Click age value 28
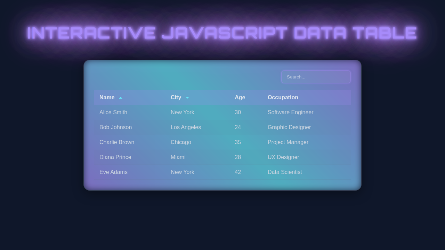The image size is (445, 250). pos(246,157)
